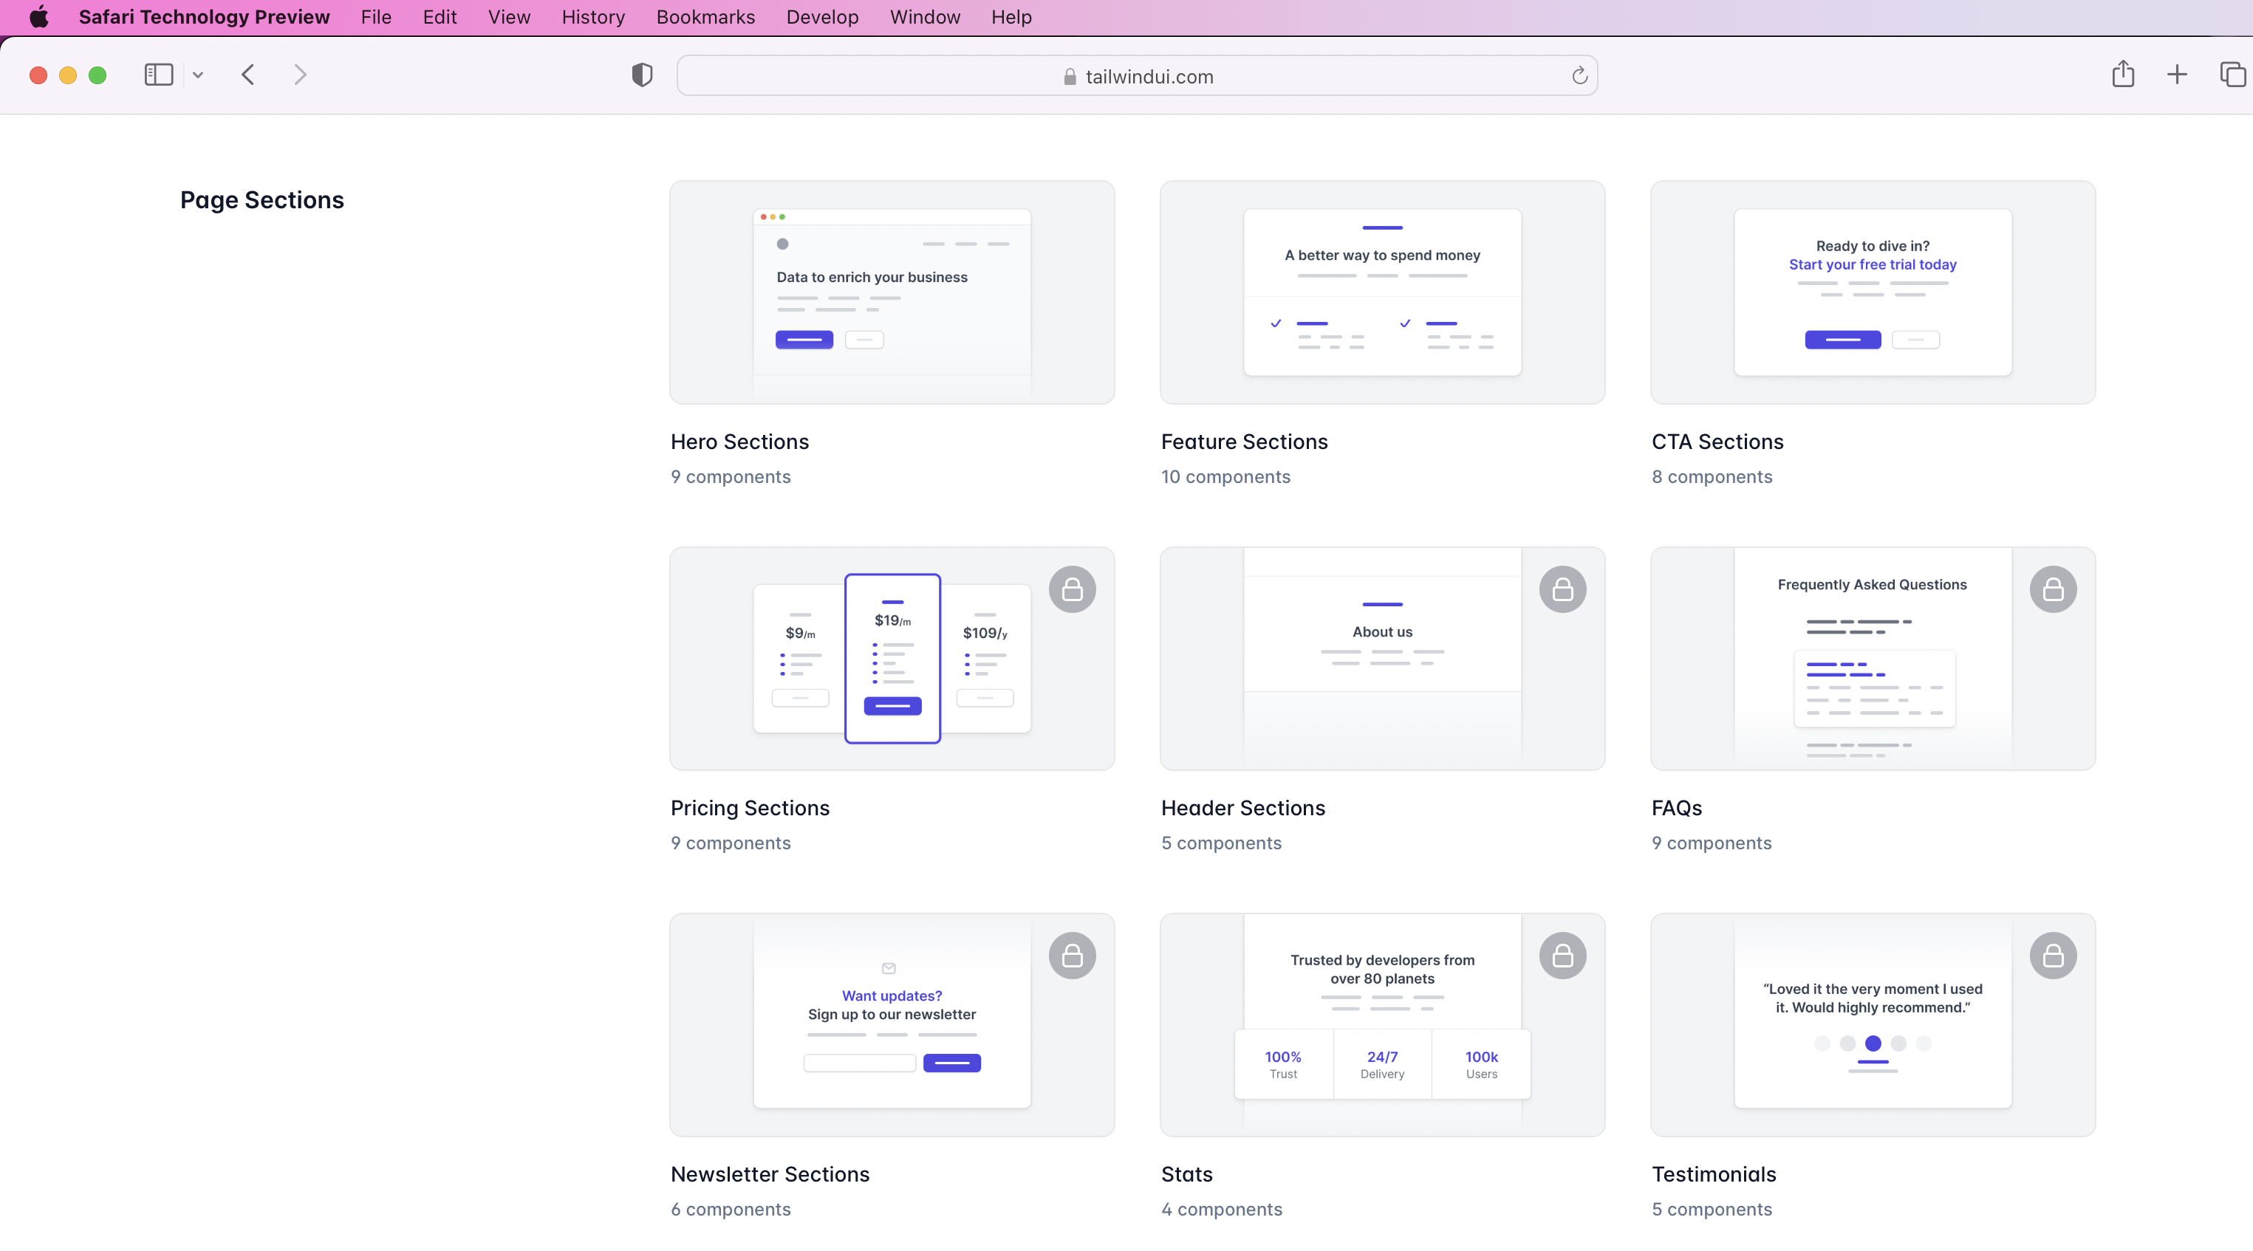The image size is (2253, 1251).
Task: Show tab overview icon
Action: (x=2232, y=75)
